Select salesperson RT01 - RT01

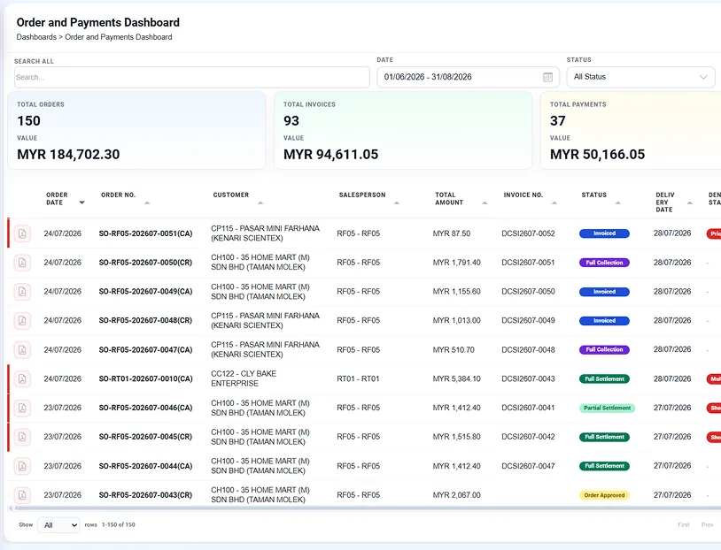358,378
